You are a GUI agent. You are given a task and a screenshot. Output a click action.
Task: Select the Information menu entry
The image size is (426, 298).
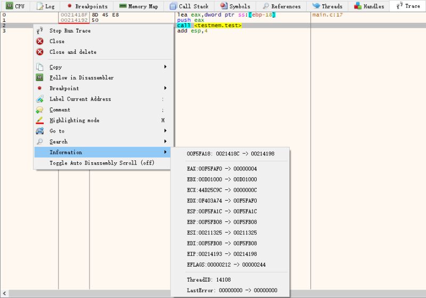103,152
